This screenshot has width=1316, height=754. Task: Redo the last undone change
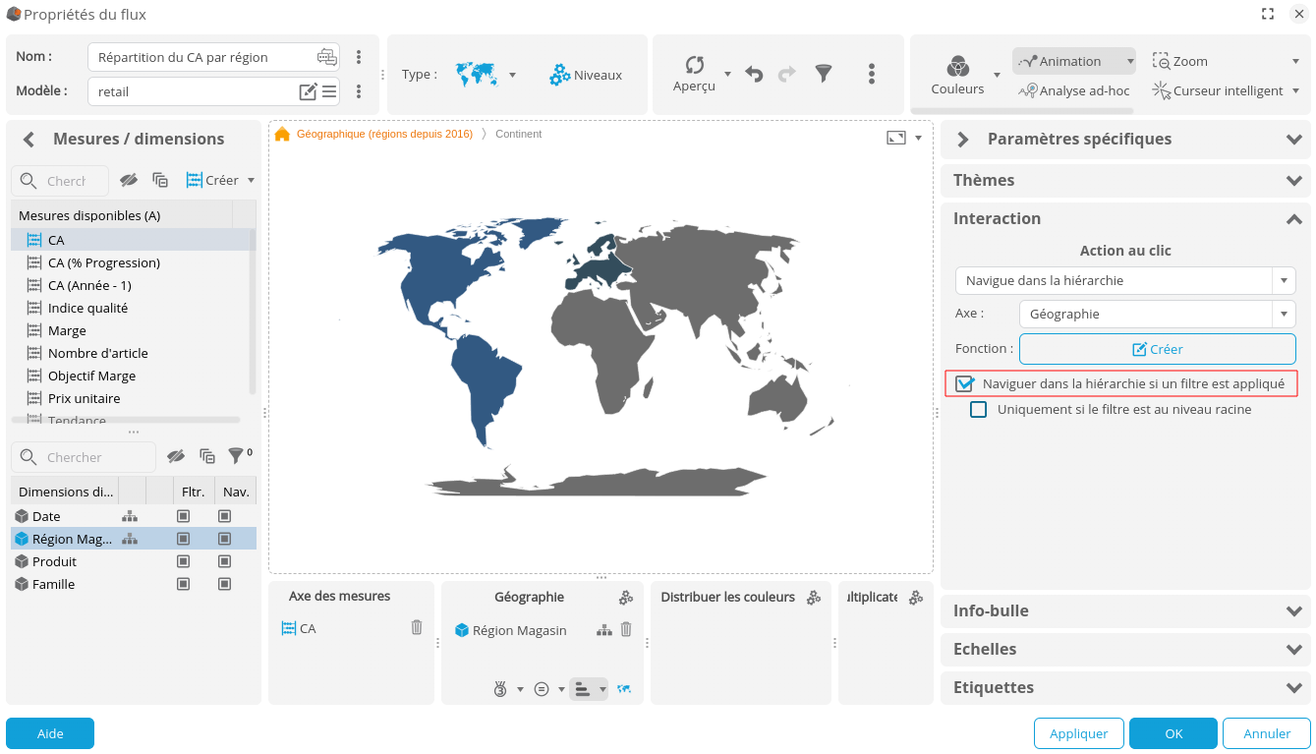click(x=787, y=74)
